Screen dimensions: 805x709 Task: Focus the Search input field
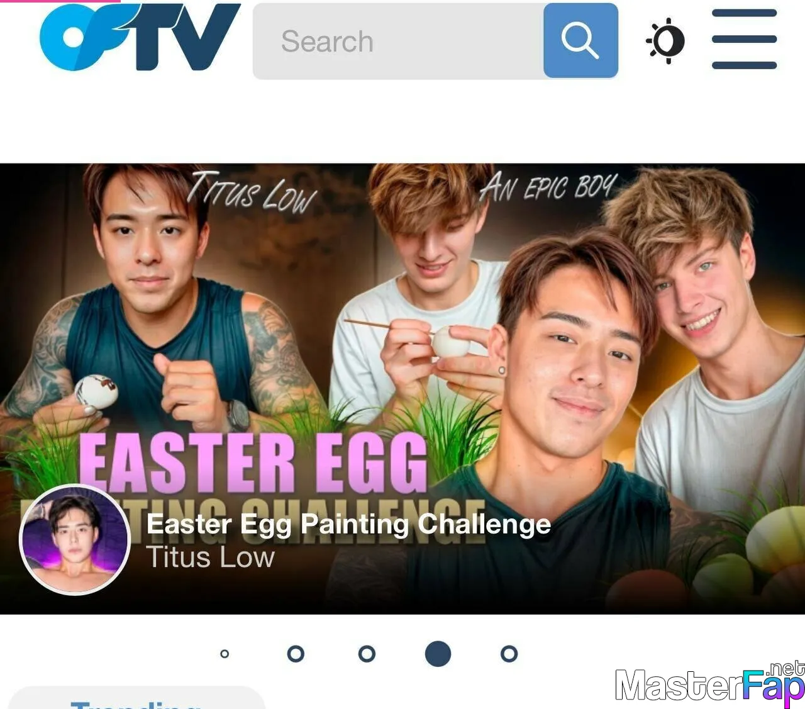398,41
